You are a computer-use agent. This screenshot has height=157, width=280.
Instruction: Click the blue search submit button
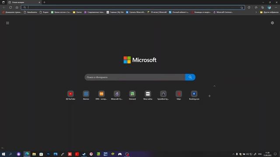[190, 77]
